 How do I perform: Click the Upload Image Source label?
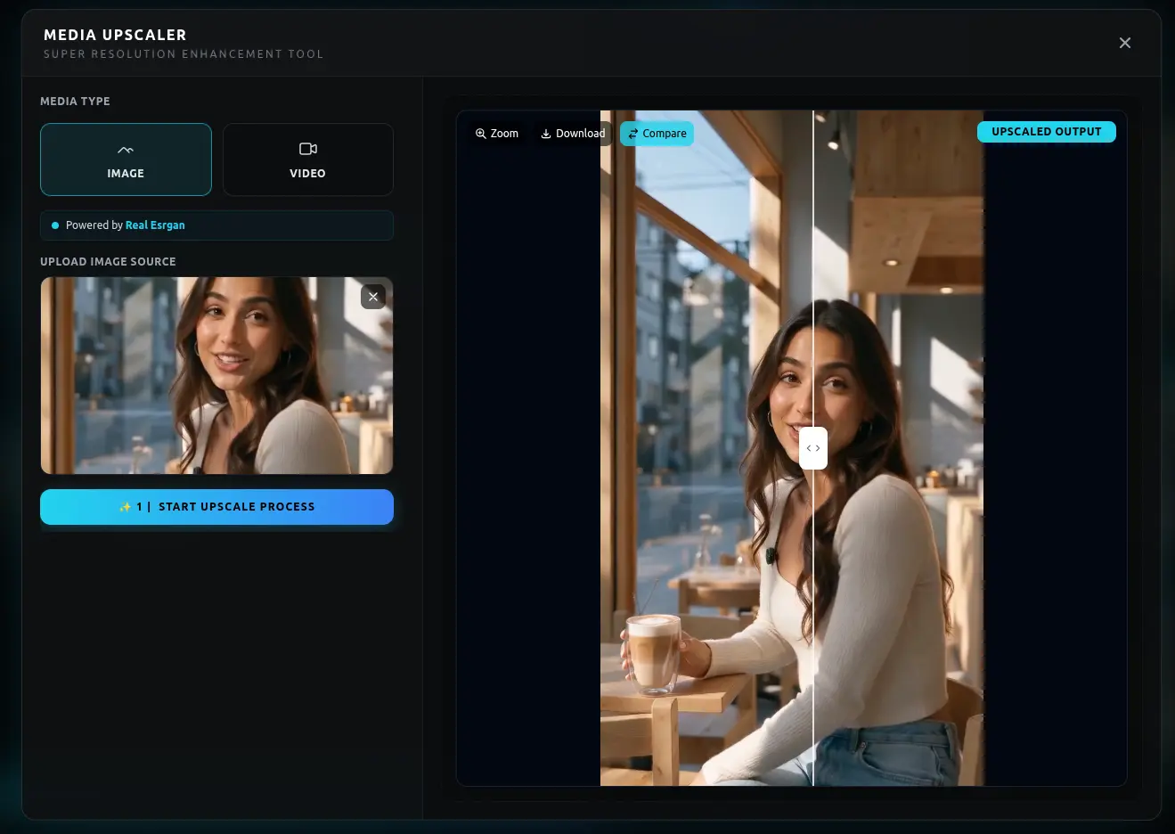pos(108,261)
